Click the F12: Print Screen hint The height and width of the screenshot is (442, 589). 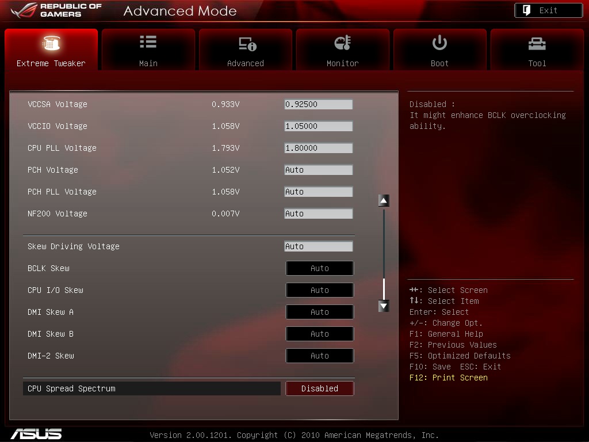coord(449,378)
